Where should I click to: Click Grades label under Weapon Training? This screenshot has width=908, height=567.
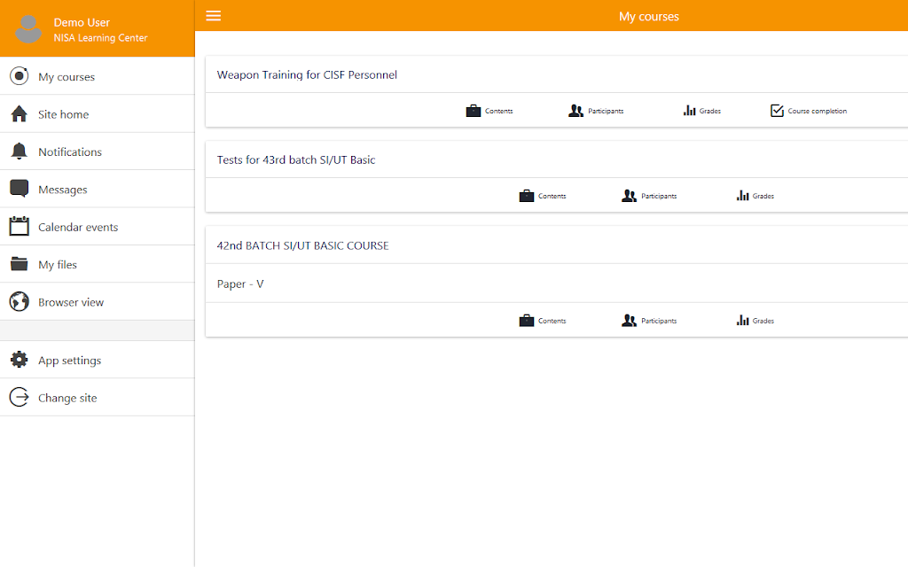[710, 111]
